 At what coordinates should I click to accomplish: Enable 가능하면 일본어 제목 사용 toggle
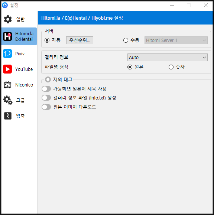pos(46,89)
